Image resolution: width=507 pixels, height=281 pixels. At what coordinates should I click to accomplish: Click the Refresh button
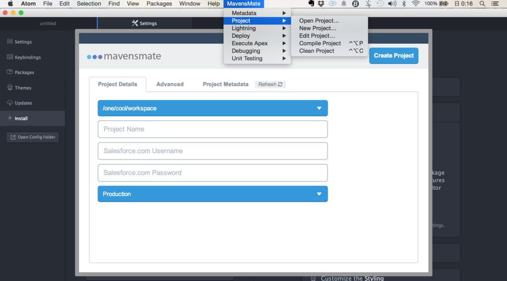(270, 84)
